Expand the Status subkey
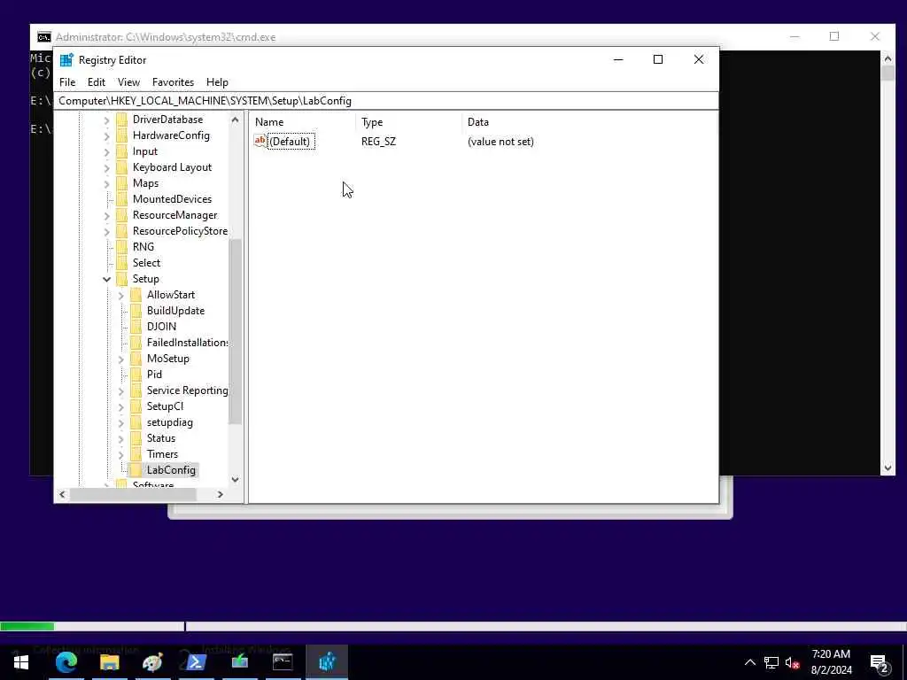The height and width of the screenshot is (680, 907). coord(120,439)
